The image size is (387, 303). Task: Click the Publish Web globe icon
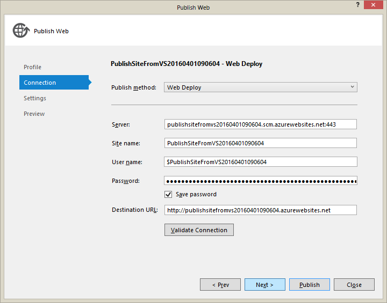(x=20, y=31)
